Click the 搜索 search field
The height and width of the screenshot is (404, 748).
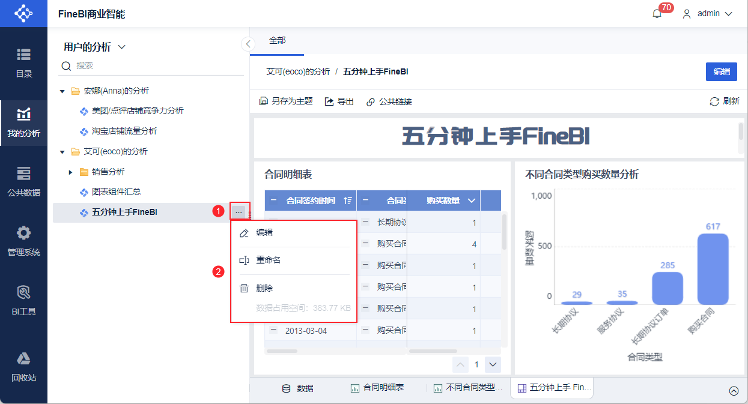pyautogui.click(x=153, y=65)
